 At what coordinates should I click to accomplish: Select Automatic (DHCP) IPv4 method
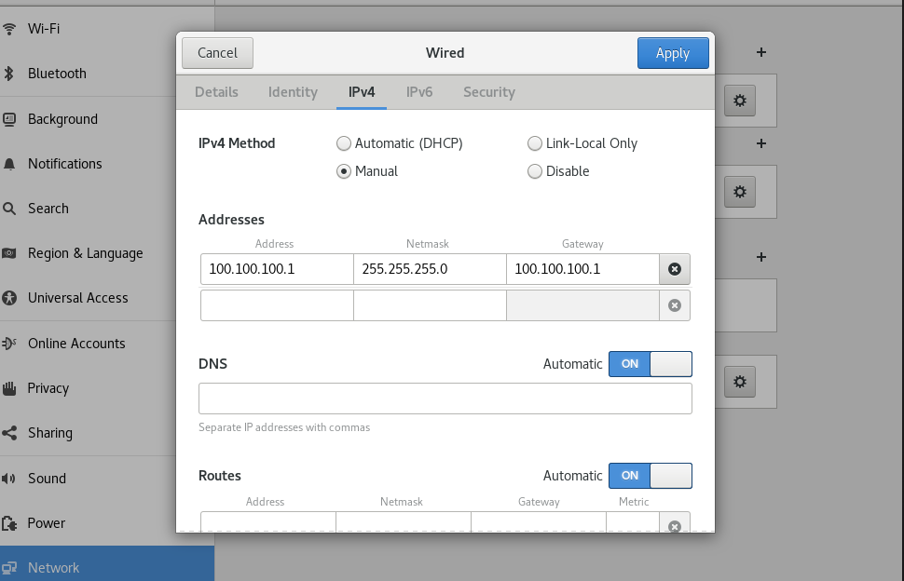coord(400,143)
